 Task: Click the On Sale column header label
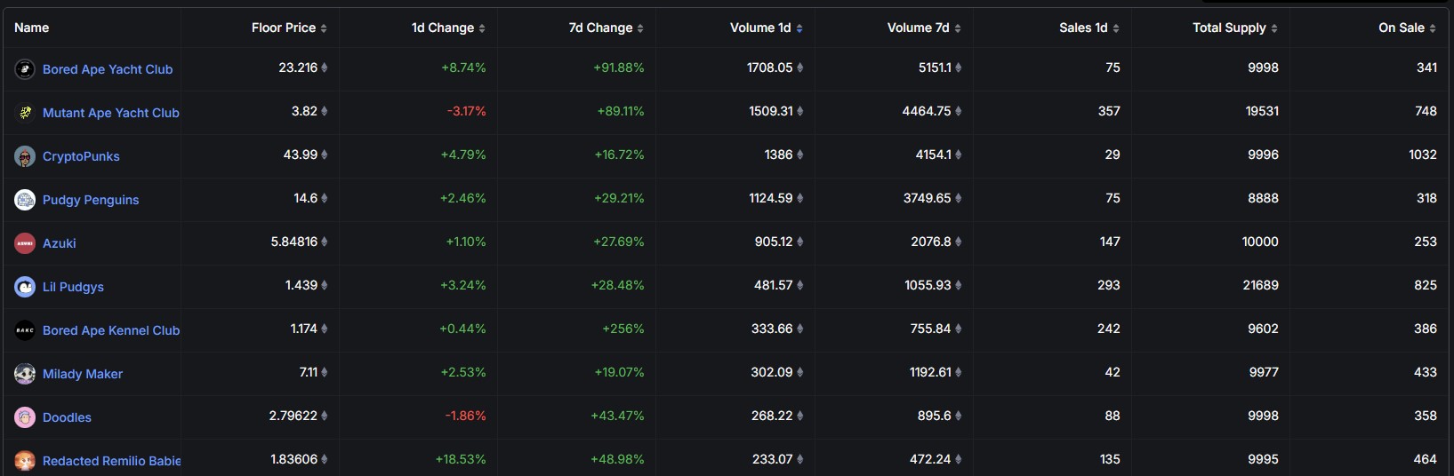[1402, 28]
